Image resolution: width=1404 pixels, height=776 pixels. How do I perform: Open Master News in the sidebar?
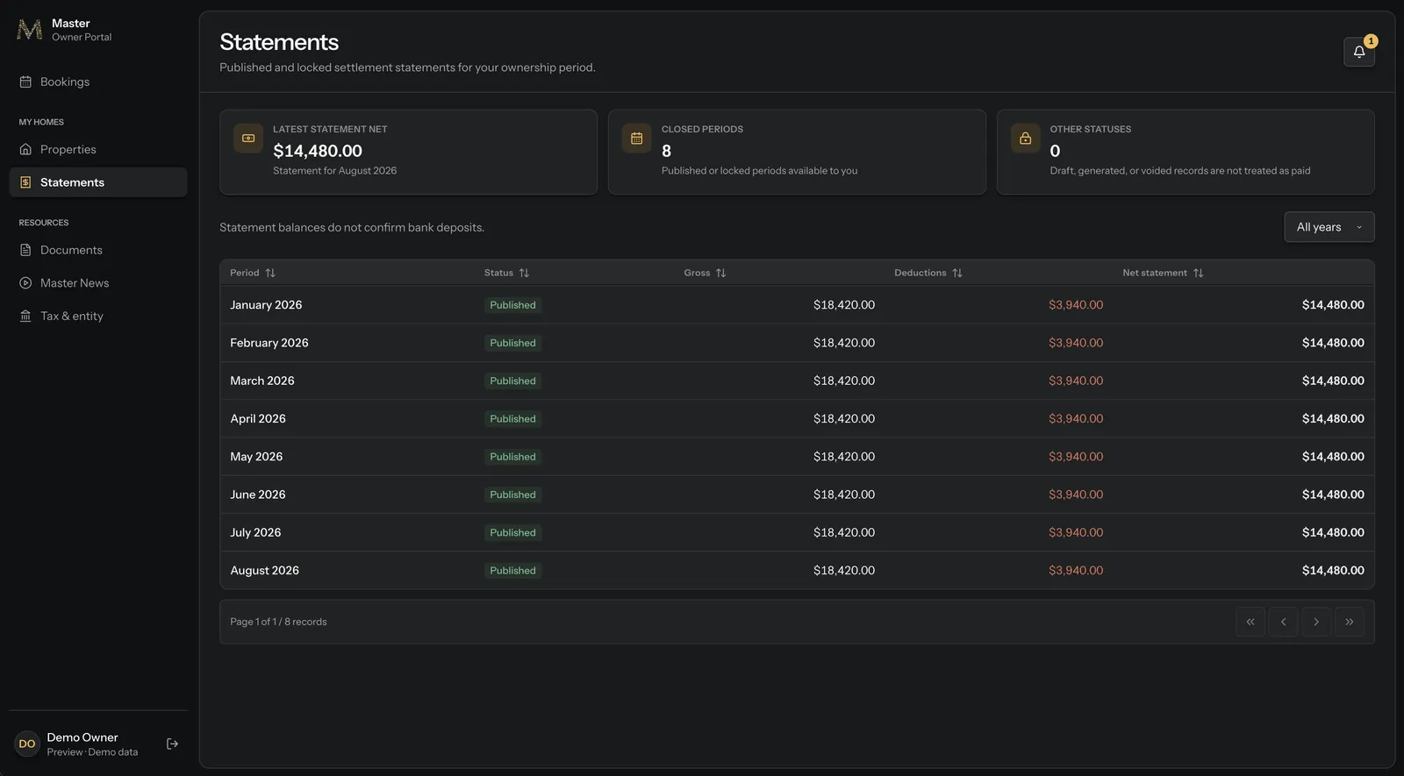tap(98, 283)
